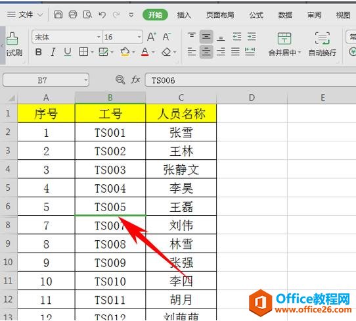The width and height of the screenshot is (356, 321).
Task: Select column B header
Action: point(110,98)
